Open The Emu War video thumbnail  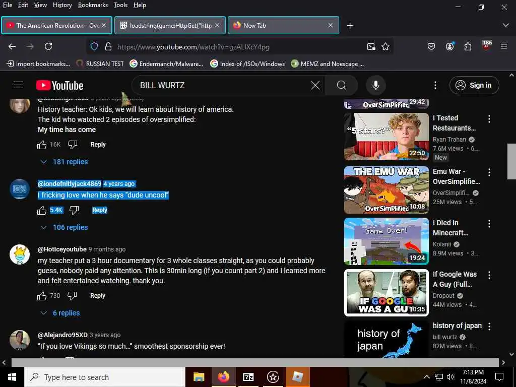pyautogui.click(x=386, y=190)
